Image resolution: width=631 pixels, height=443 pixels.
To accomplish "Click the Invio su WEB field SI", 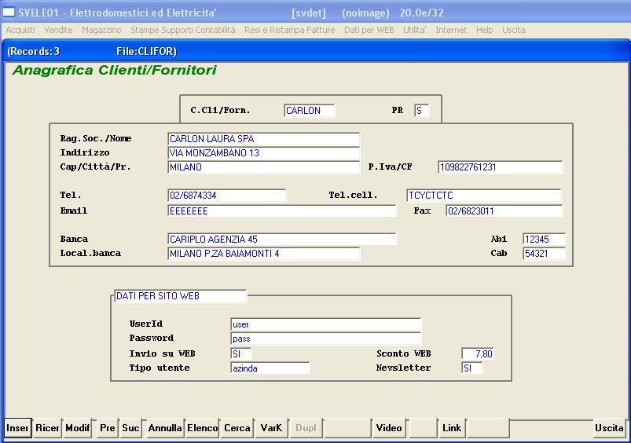I will coord(240,354).
